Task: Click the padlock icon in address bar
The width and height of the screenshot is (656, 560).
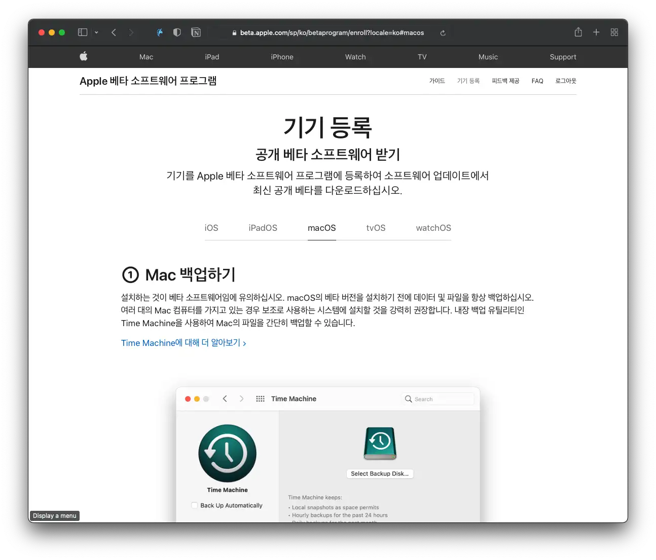Action: click(234, 33)
